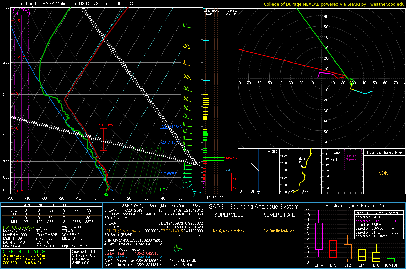Click the green wind barb icon beside Storm Motion Vectors

(179, 248)
